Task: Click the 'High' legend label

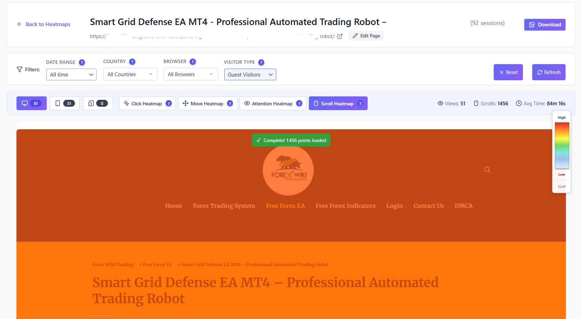Action: point(562,117)
